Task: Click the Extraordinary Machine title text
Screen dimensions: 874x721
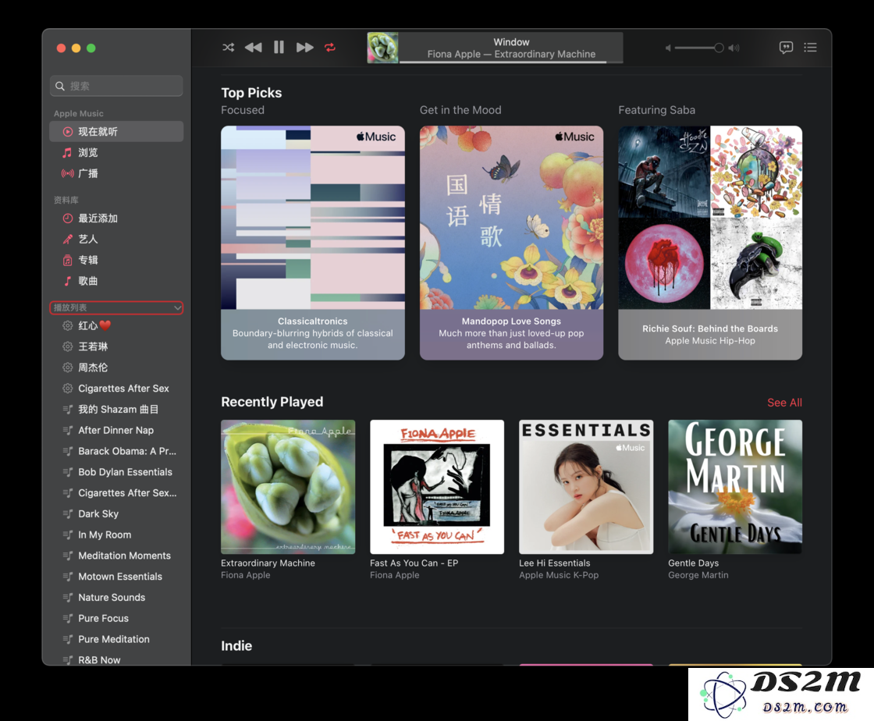Action: [x=268, y=563]
